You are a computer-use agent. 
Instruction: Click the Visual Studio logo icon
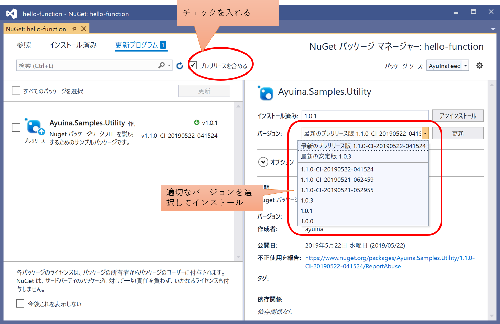tap(11, 14)
